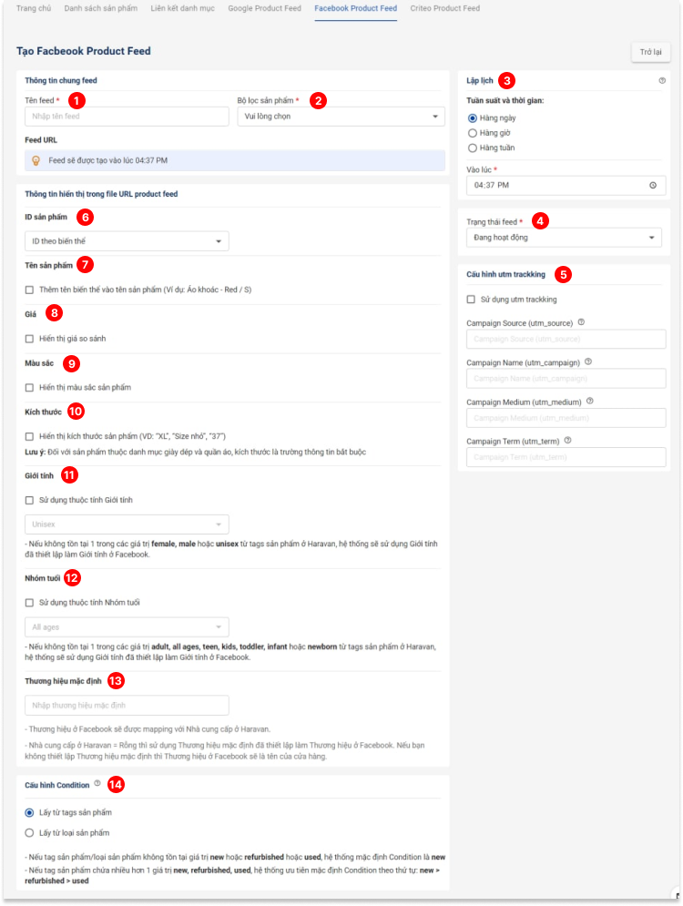
Task: Click Thông tin chung feed section title
Action: (61, 81)
